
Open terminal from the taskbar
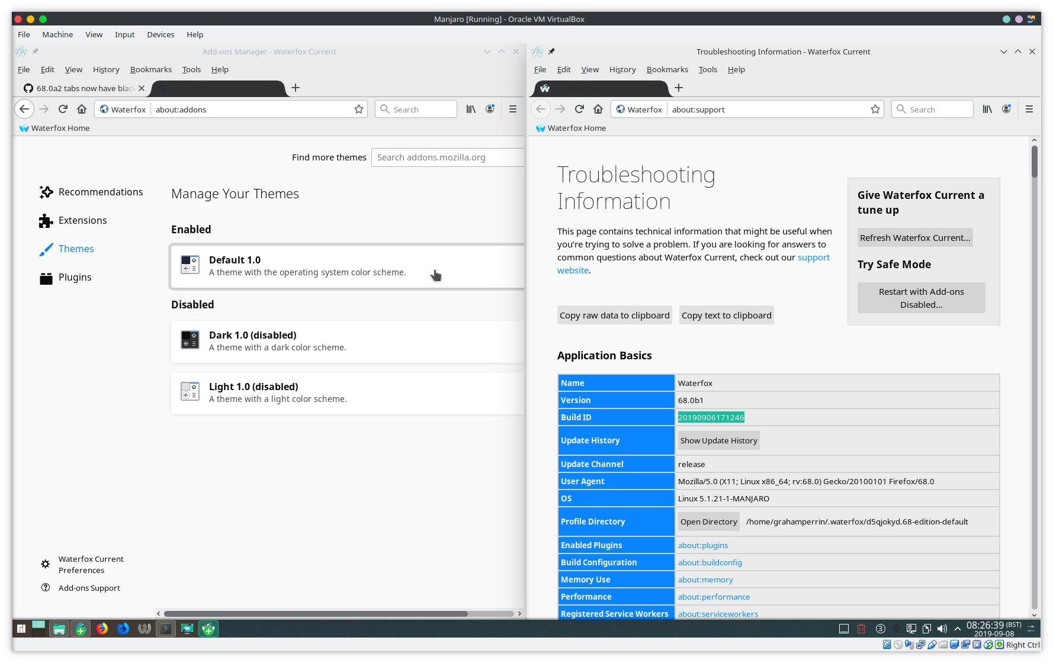[x=166, y=629]
